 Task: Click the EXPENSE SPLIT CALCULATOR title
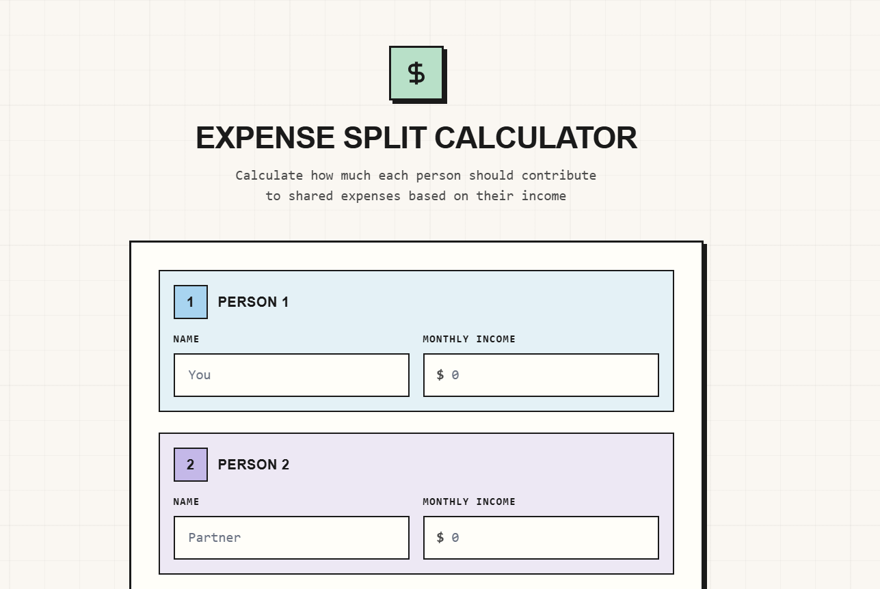click(416, 138)
